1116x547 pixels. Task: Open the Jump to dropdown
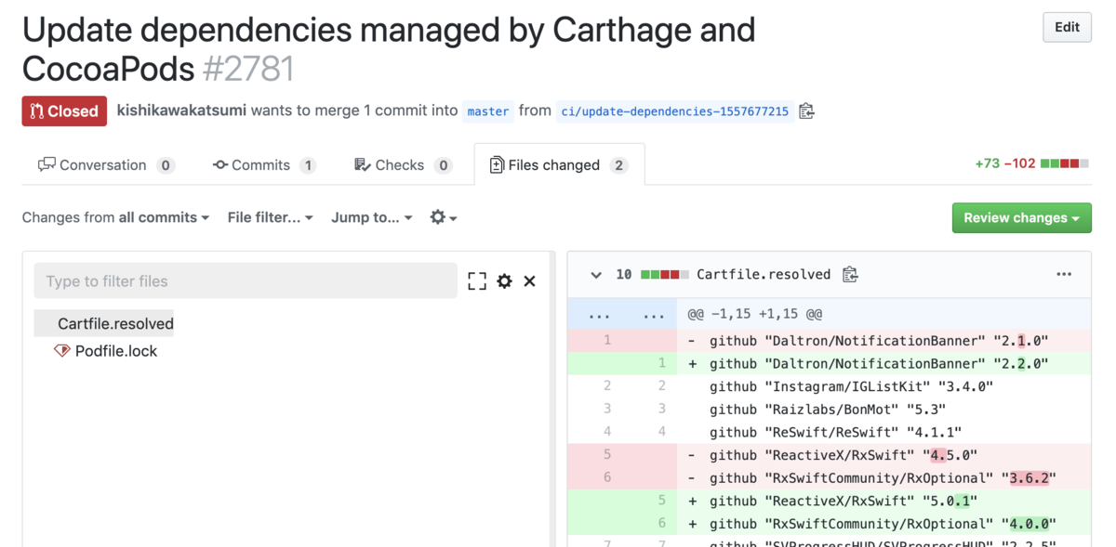click(x=372, y=217)
